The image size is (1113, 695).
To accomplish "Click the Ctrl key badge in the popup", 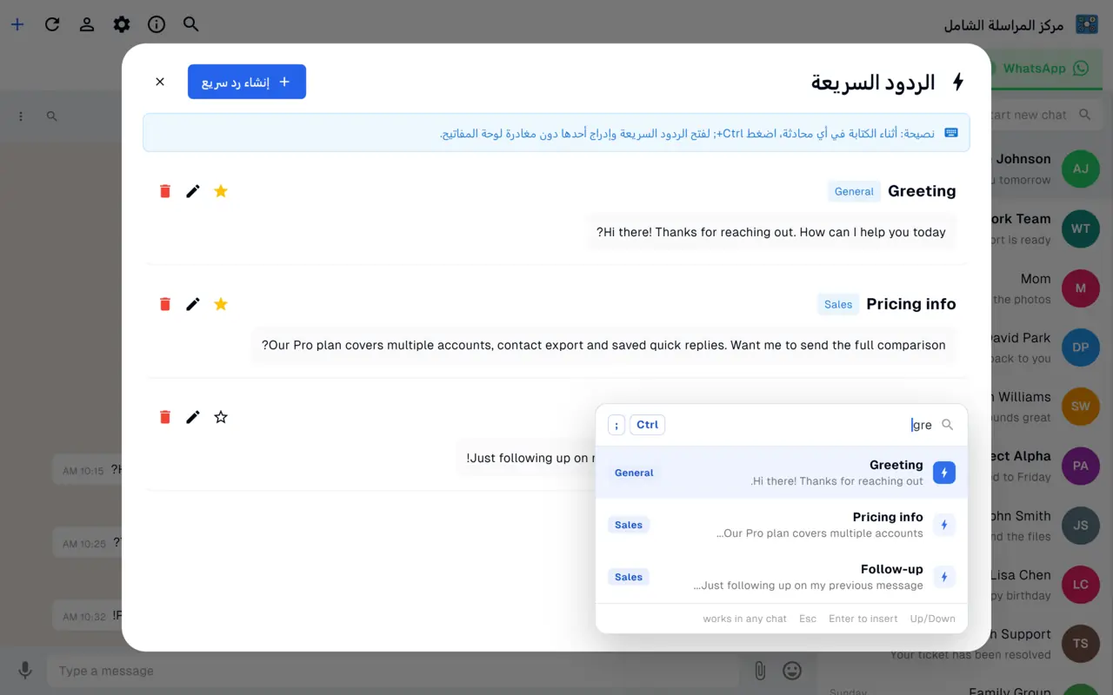I will coord(648,425).
